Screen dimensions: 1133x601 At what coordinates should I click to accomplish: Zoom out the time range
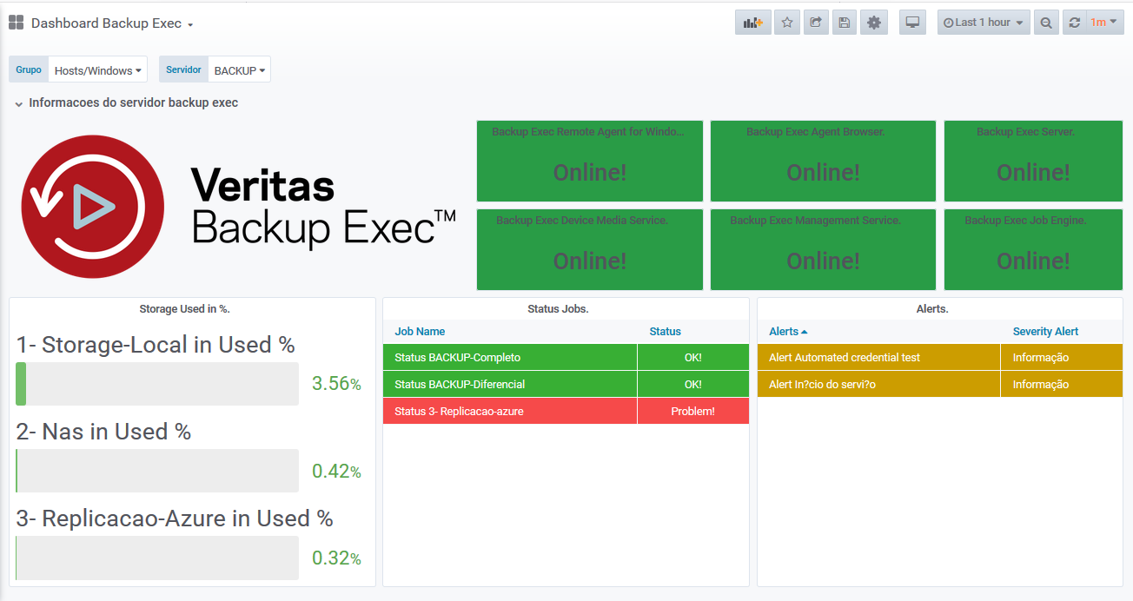[x=1046, y=23]
